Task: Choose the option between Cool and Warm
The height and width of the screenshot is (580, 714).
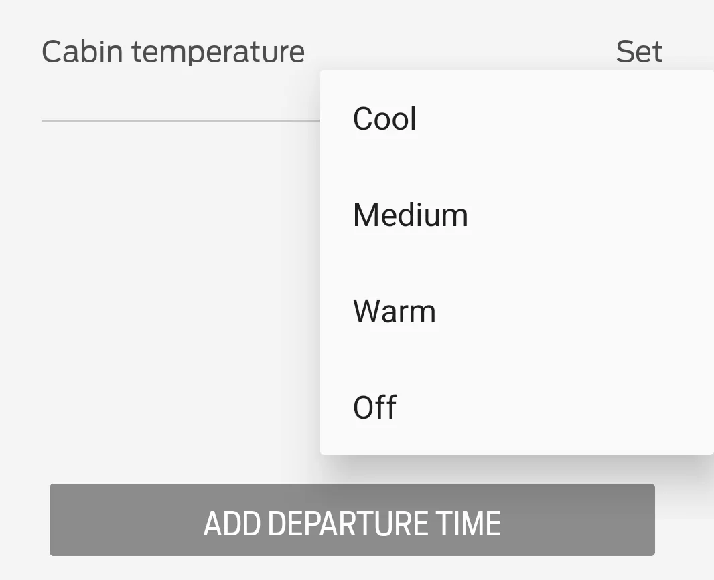Action: click(410, 215)
